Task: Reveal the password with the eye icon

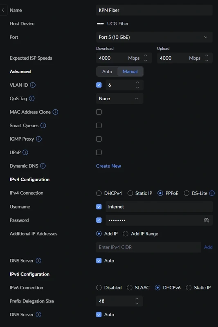Action: (x=206, y=220)
